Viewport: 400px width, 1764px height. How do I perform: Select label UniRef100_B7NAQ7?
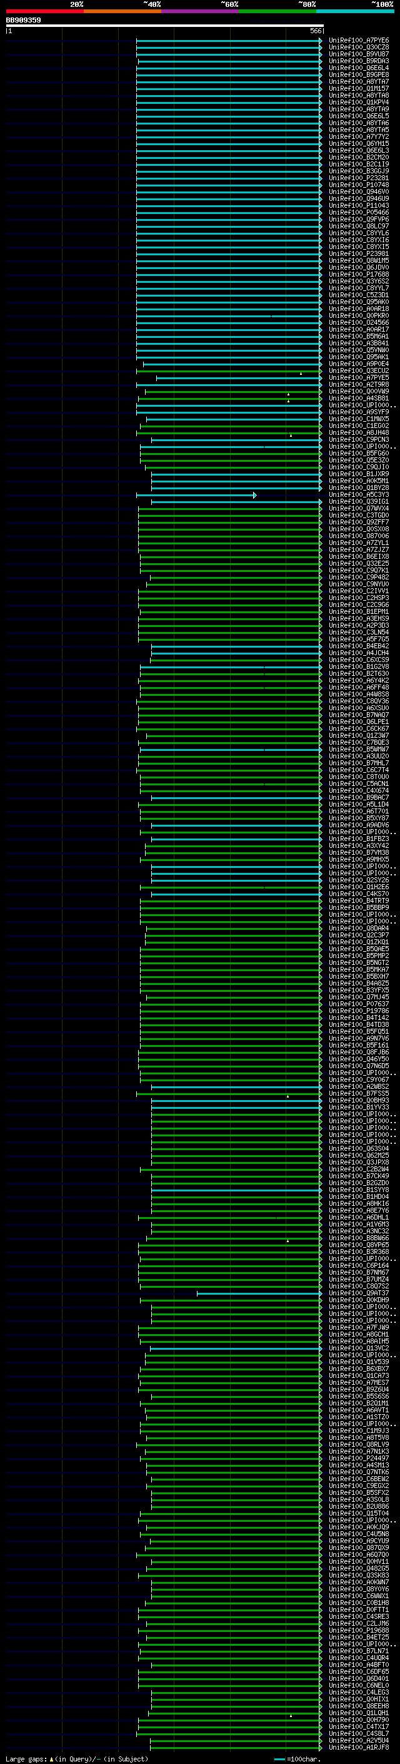click(x=359, y=715)
